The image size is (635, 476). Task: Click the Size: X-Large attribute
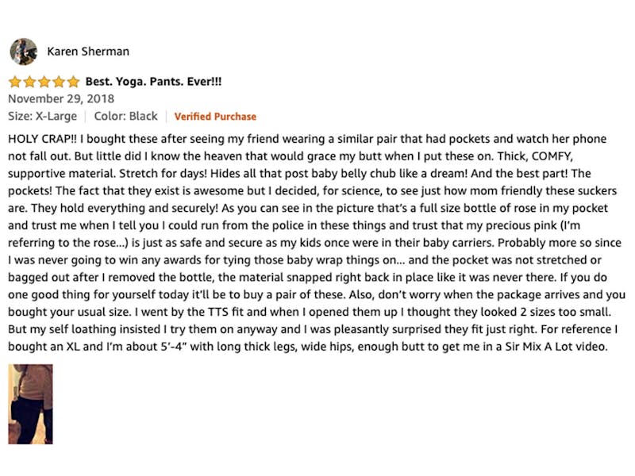pyautogui.click(x=43, y=116)
